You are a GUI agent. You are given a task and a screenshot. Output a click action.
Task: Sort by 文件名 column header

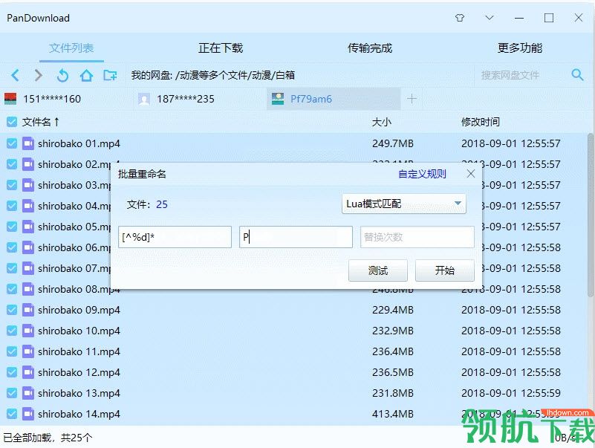(x=41, y=122)
